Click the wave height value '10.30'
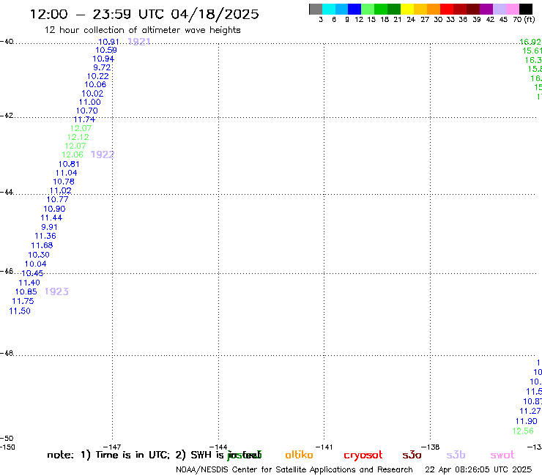The width and height of the screenshot is (542, 476). pos(39,255)
